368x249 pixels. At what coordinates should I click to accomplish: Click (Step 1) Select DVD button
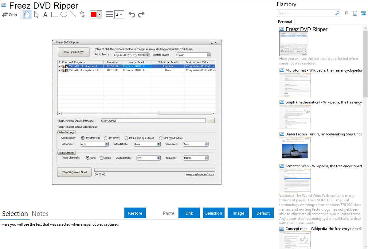click(73, 52)
